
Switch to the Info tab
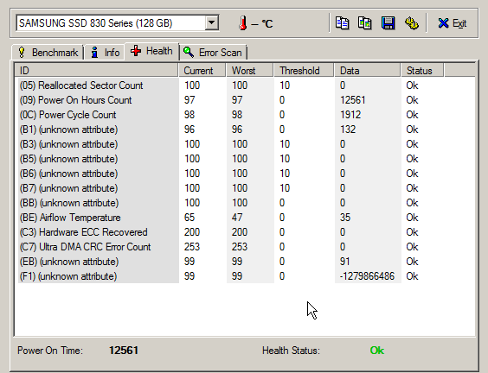(x=105, y=53)
